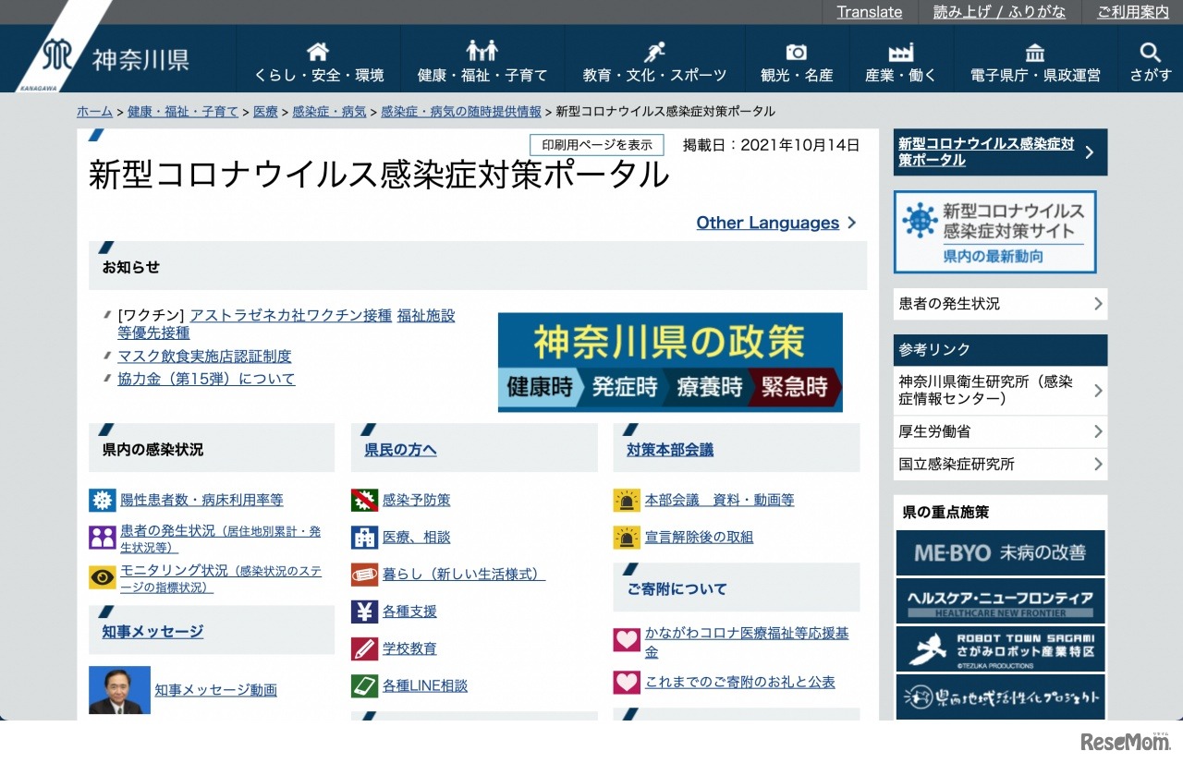This screenshot has height=763, width=1183.
Task: Click the house icon above くらし・安全・環境
Action: coord(318,51)
